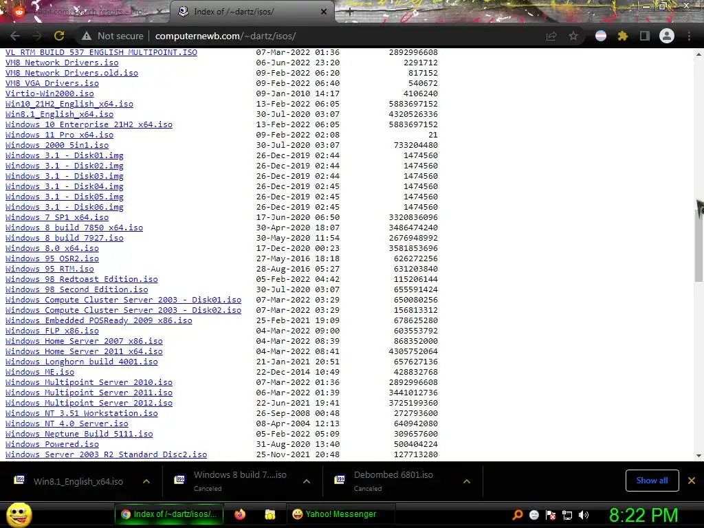
Task: Switch to Yahoo! Messenger in the taskbar
Action: [x=341, y=514]
